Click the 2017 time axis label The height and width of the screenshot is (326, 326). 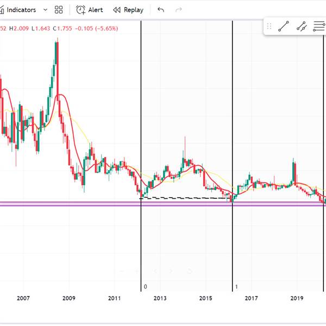click(251, 298)
